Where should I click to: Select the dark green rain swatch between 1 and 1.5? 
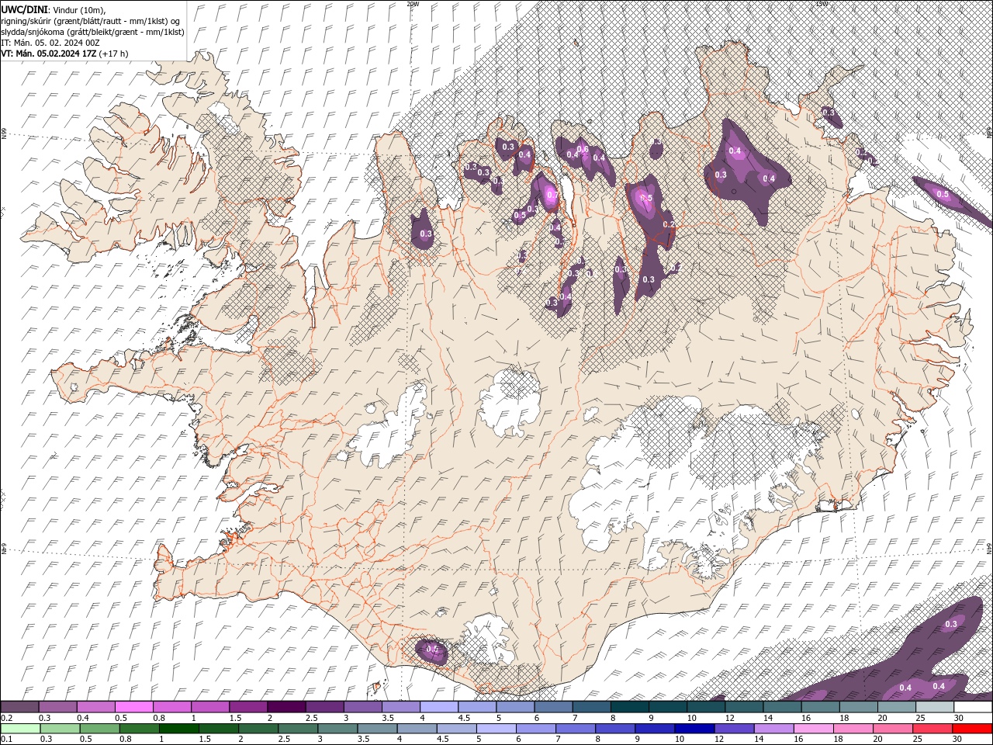pyautogui.click(x=178, y=729)
